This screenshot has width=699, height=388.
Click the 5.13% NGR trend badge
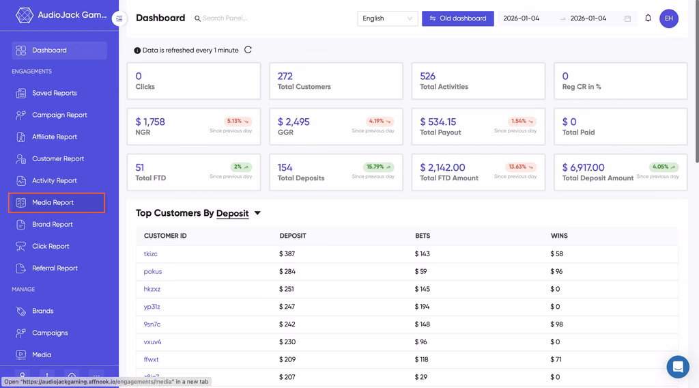click(x=238, y=122)
